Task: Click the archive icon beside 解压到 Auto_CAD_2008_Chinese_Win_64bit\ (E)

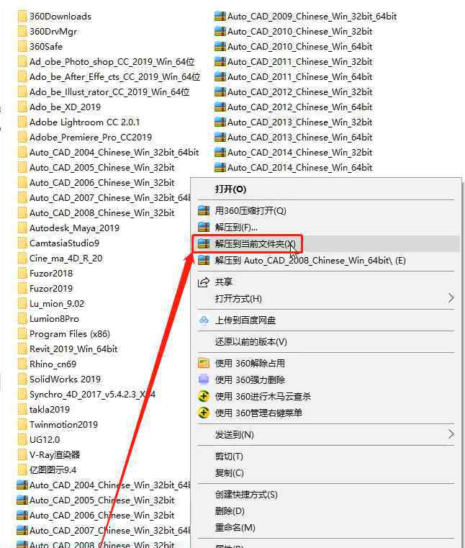Action: point(204,261)
